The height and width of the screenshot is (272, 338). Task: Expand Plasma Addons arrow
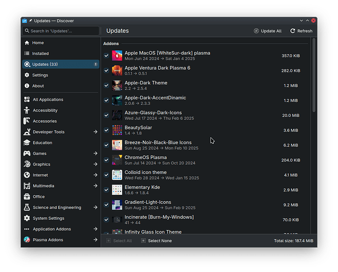(95, 239)
